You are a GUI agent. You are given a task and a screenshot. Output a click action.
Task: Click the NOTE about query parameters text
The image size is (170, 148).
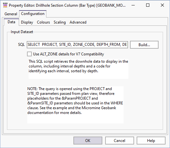click(75, 105)
